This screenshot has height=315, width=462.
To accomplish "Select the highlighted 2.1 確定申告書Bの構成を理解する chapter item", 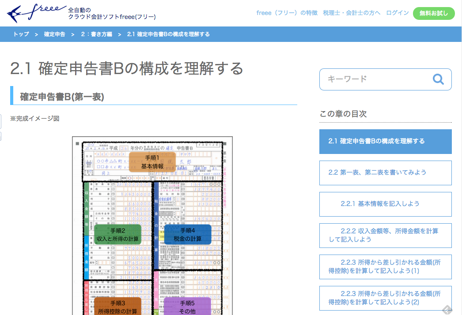I will click(385, 141).
